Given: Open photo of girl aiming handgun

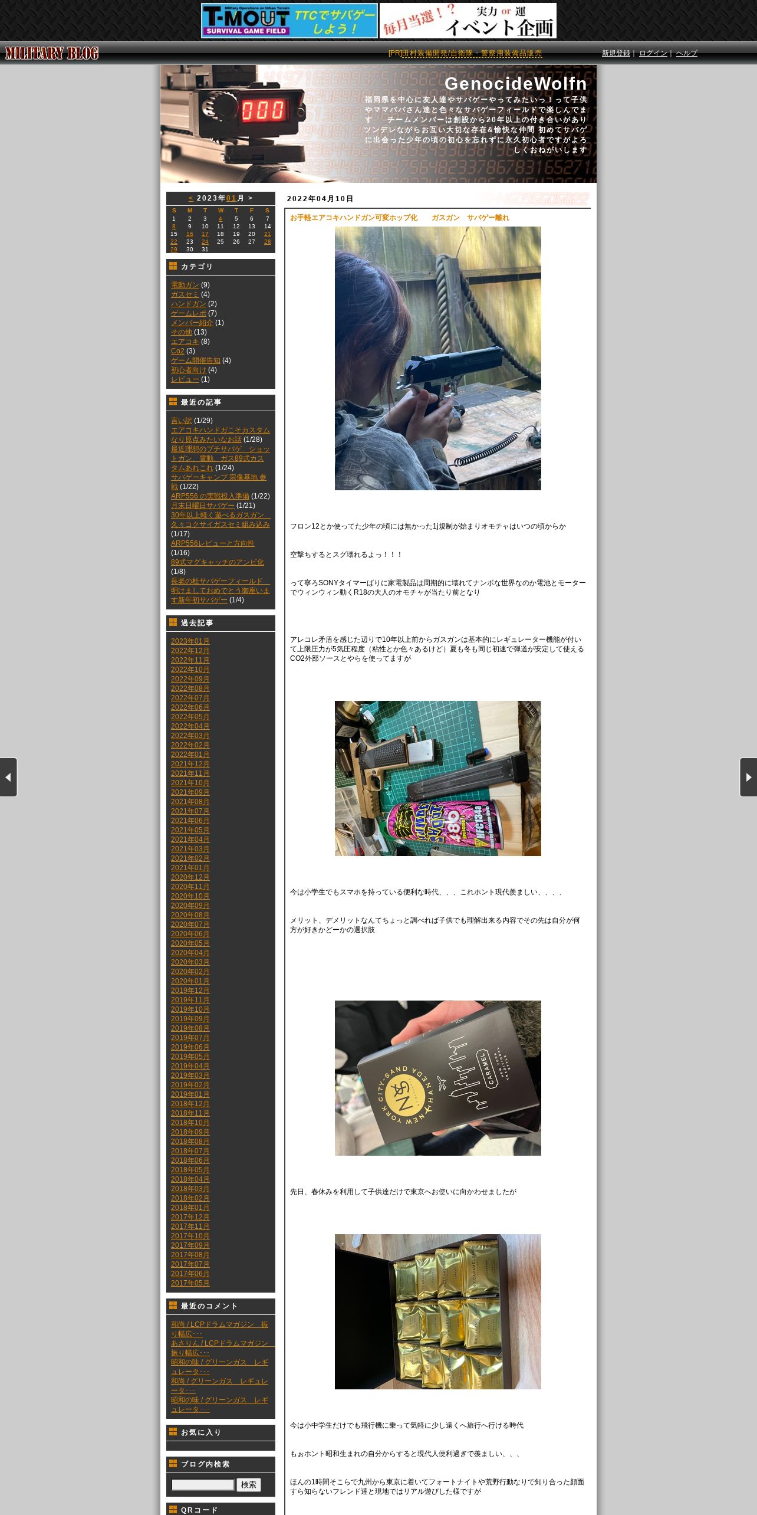Looking at the screenshot, I should (438, 358).
